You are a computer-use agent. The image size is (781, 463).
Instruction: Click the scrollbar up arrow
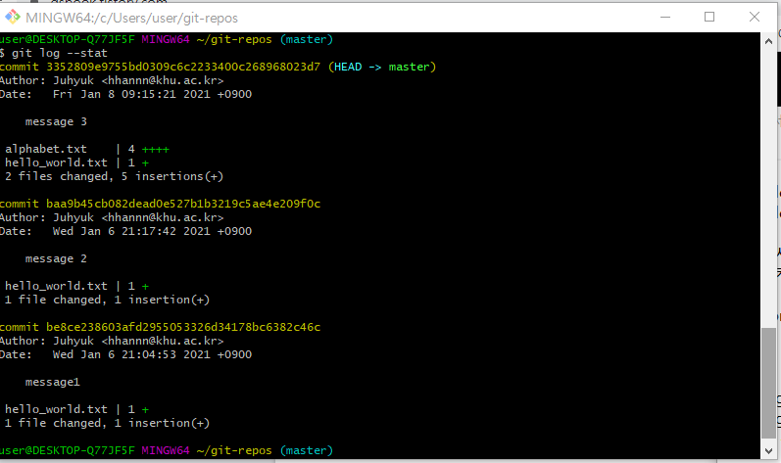[768, 41]
